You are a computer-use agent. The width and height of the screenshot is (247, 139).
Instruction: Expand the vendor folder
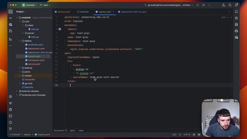[20, 76]
